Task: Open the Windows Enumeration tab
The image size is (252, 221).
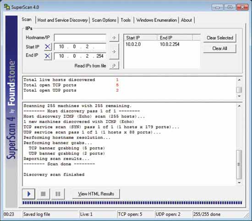Action: tap(156, 20)
